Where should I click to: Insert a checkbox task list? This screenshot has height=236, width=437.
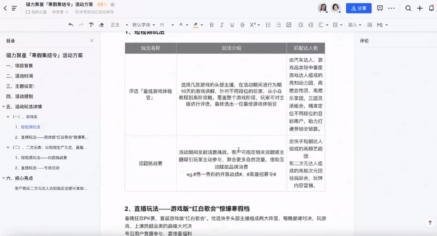pos(289,25)
